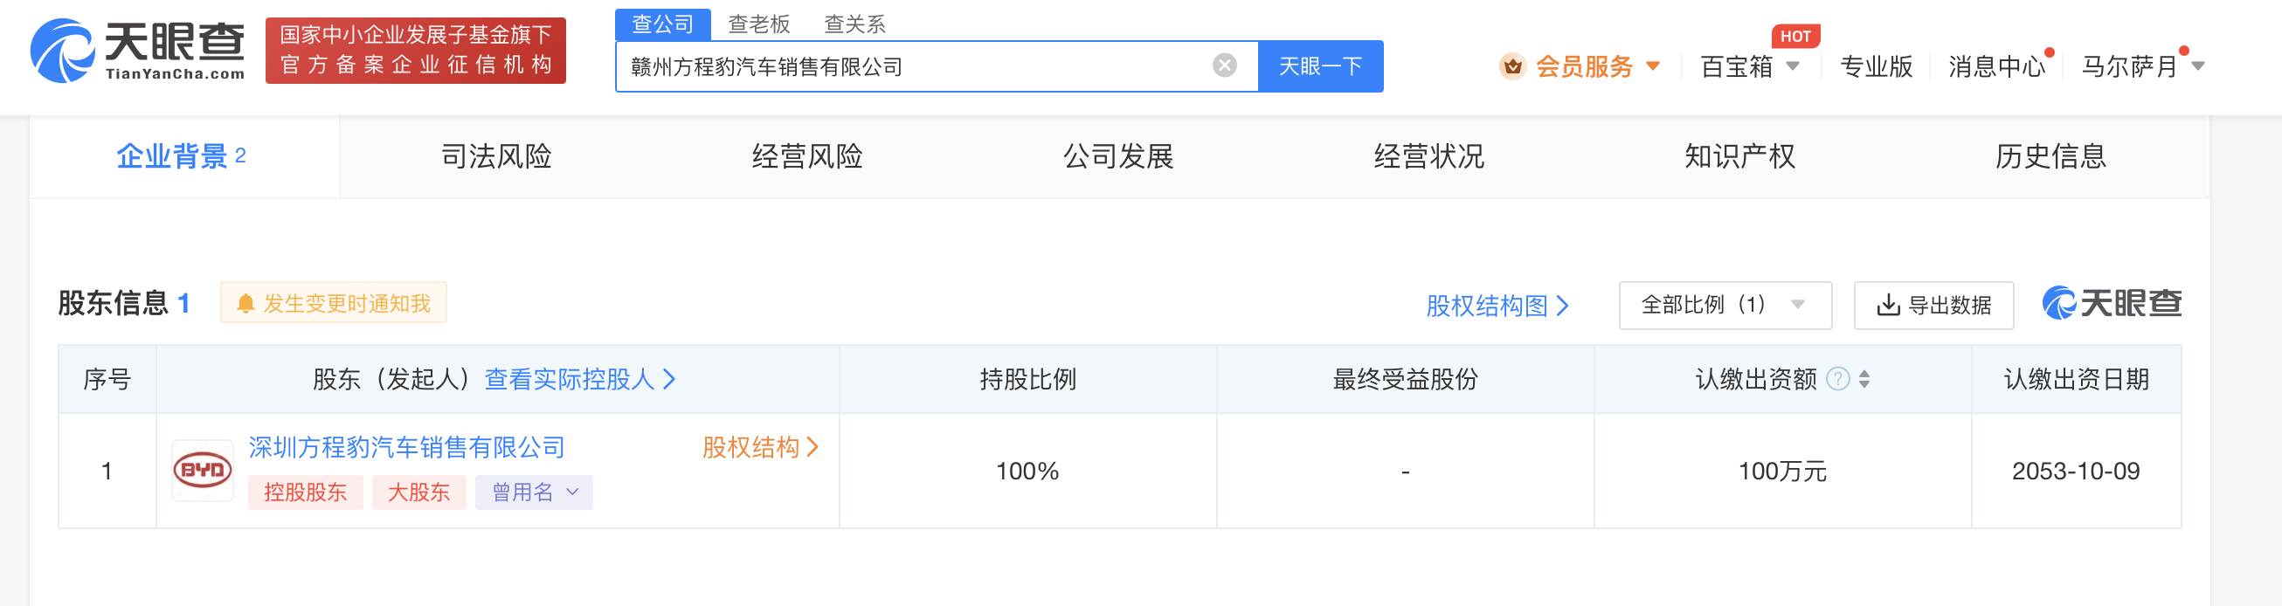Screen dimensions: 2282x606
Task: Expand the 曾用名 dropdown tag
Action: pos(534,492)
